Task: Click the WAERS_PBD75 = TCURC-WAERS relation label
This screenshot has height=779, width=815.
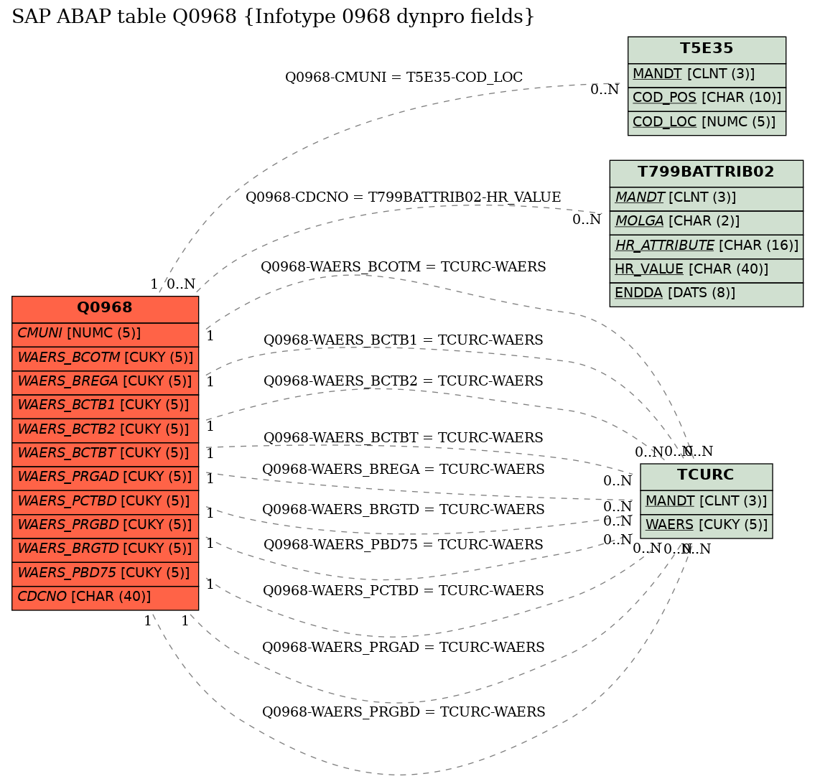Action: (403, 545)
